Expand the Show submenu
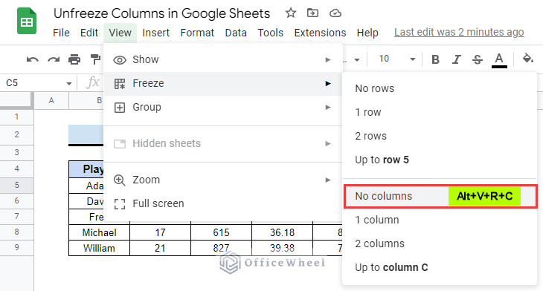This screenshot has width=543, height=291. [223, 60]
